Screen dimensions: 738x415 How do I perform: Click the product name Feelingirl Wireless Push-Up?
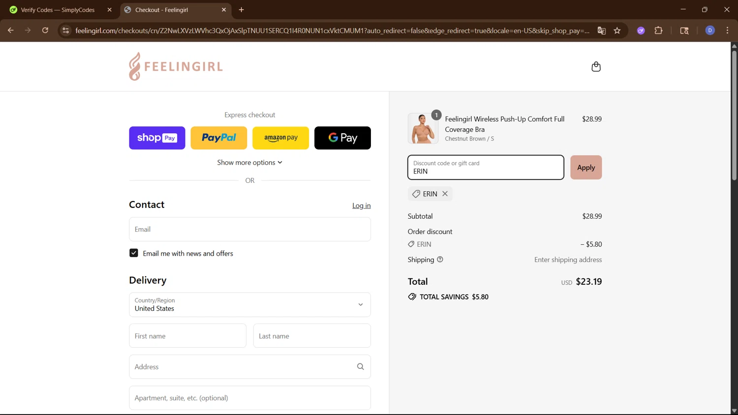(x=505, y=124)
